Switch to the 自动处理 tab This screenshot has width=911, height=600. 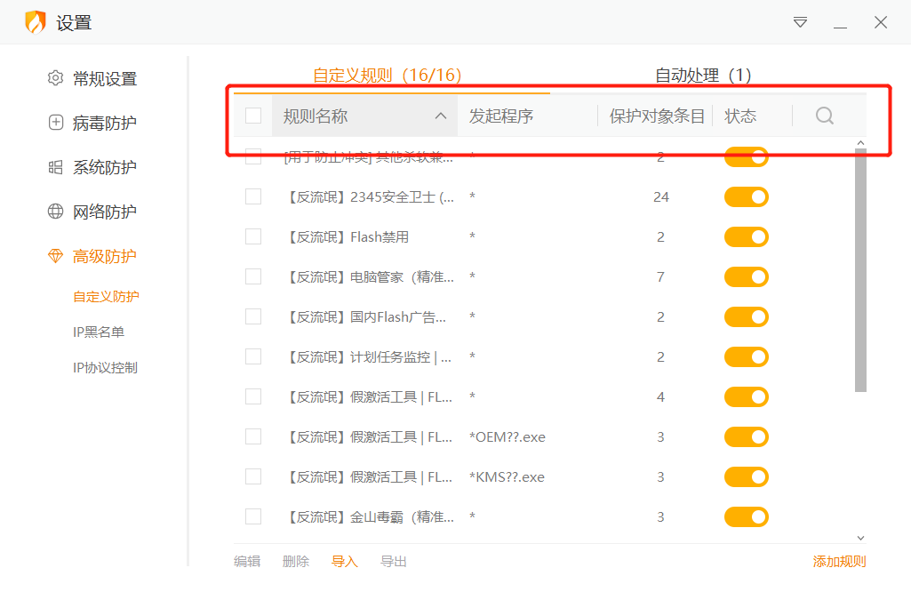[702, 76]
